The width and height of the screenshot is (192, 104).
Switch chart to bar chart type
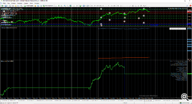tap(56, 6)
